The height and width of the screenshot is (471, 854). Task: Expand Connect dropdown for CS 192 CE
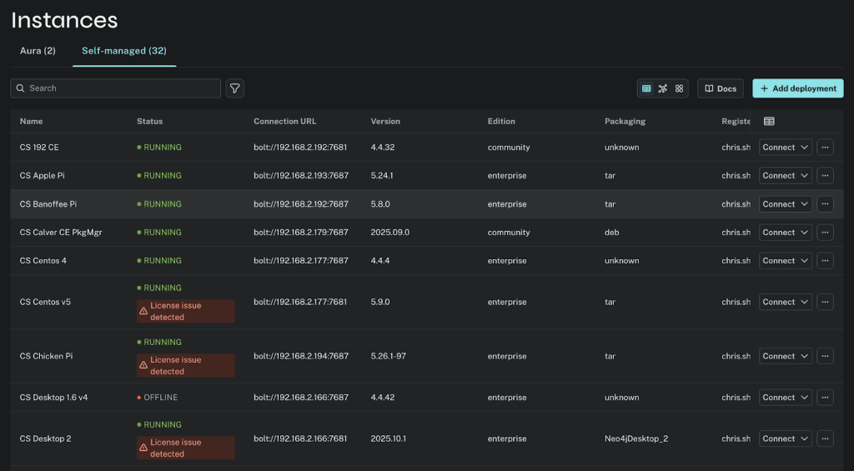[805, 147]
